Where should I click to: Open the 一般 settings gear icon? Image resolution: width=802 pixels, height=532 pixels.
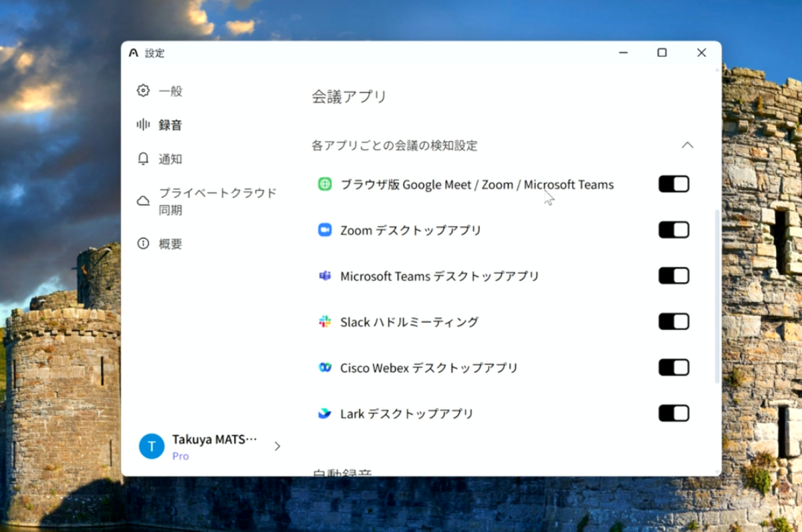coord(143,91)
